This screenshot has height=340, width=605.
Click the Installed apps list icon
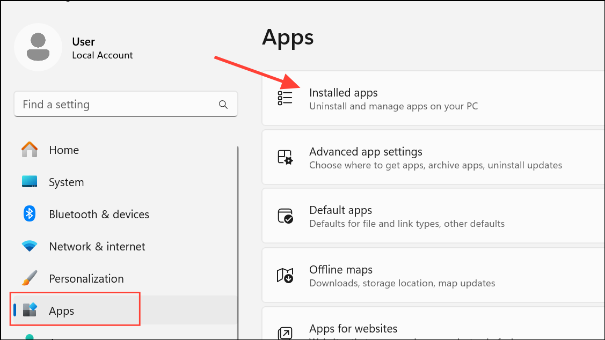(x=285, y=98)
